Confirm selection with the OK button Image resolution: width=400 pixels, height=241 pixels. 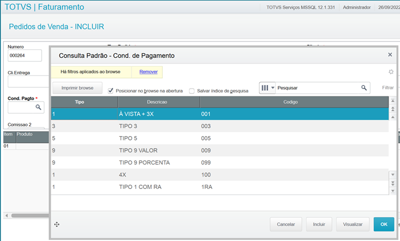(x=383, y=224)
